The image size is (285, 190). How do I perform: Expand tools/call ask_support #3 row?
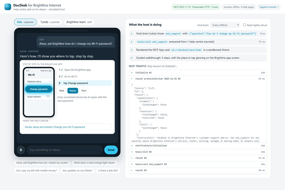[198, 164]
